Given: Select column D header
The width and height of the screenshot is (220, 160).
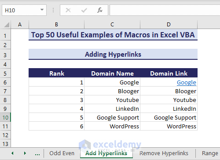Looking at the screenshot, I should pyautogui.click(x=169, y=25).
